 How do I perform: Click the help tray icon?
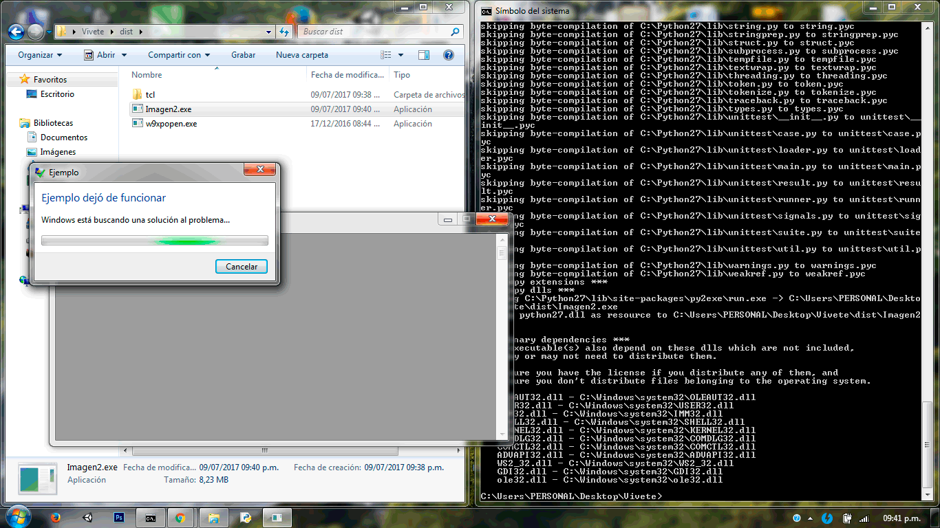click(x=797, y=518)
